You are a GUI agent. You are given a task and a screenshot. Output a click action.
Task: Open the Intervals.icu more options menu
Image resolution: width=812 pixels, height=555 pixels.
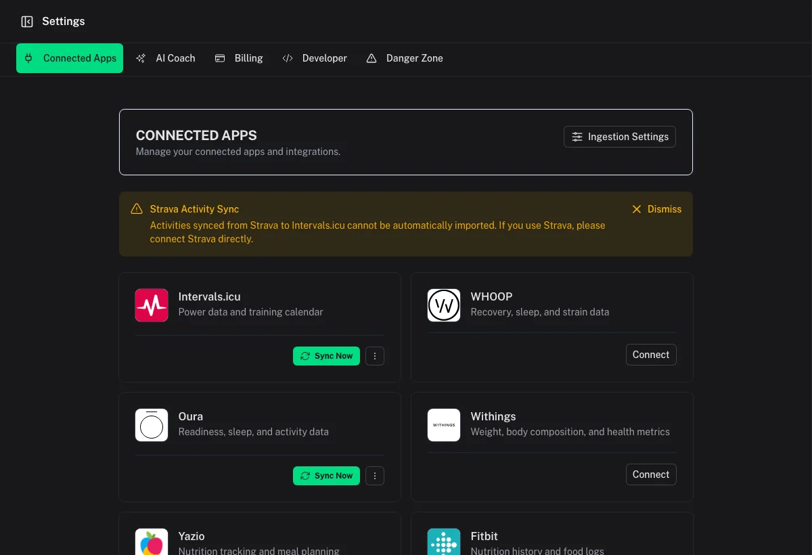(x=375, y=356)
